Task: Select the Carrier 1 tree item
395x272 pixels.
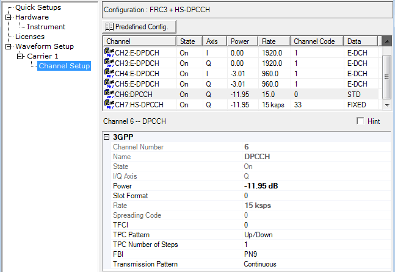Action: (x=42, y=56)
